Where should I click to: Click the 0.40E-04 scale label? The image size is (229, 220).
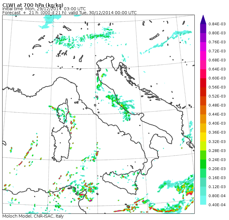pos(217,205)
